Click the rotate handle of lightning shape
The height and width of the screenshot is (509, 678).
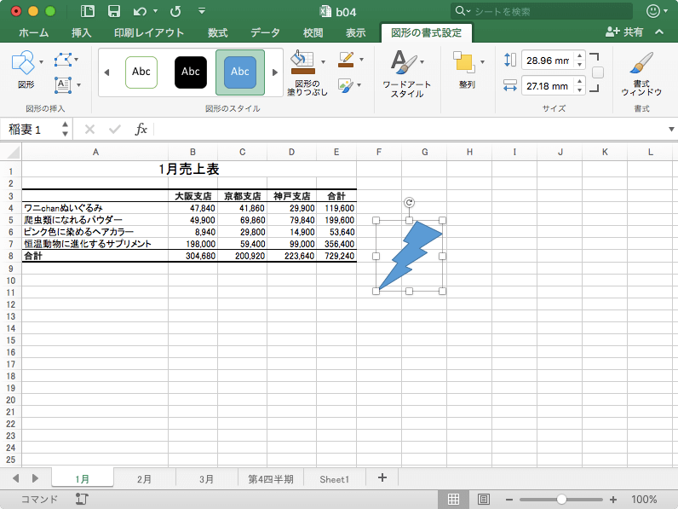[x=409, y=202]
